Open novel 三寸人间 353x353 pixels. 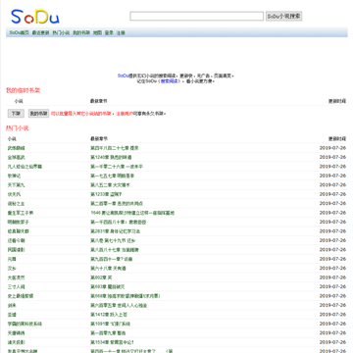(x=17, y=287)
